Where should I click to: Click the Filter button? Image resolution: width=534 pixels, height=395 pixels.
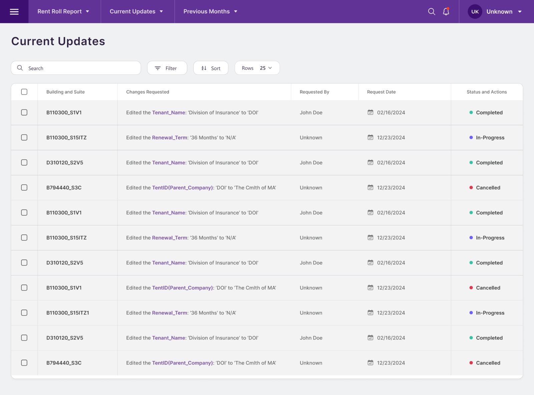point(167,68)
